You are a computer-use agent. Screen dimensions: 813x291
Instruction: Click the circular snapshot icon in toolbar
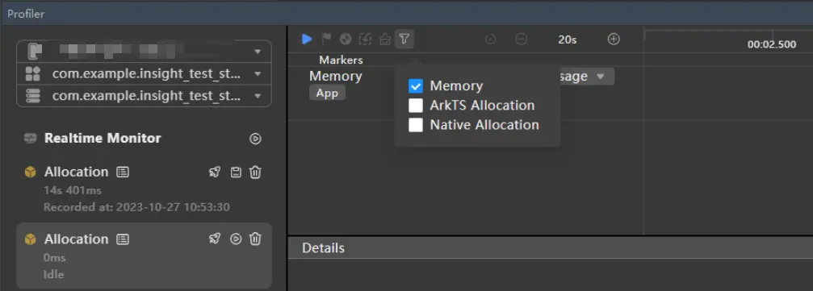point(346,39)
